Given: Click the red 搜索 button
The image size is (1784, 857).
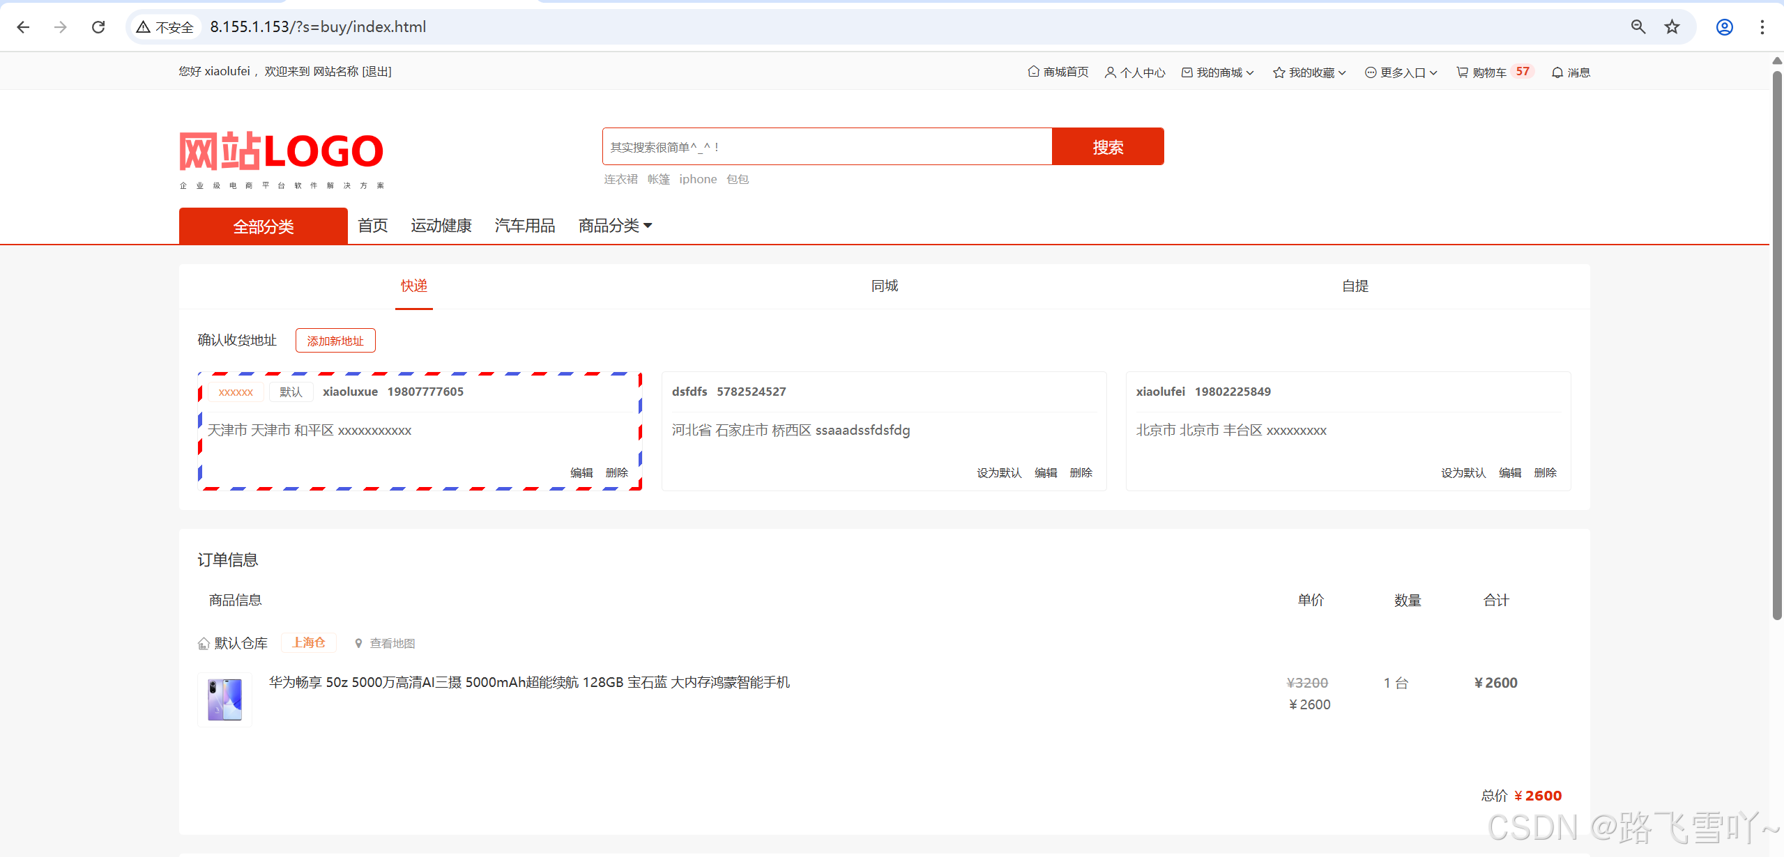Looking at the screenshot, I should coord(1107,147).
